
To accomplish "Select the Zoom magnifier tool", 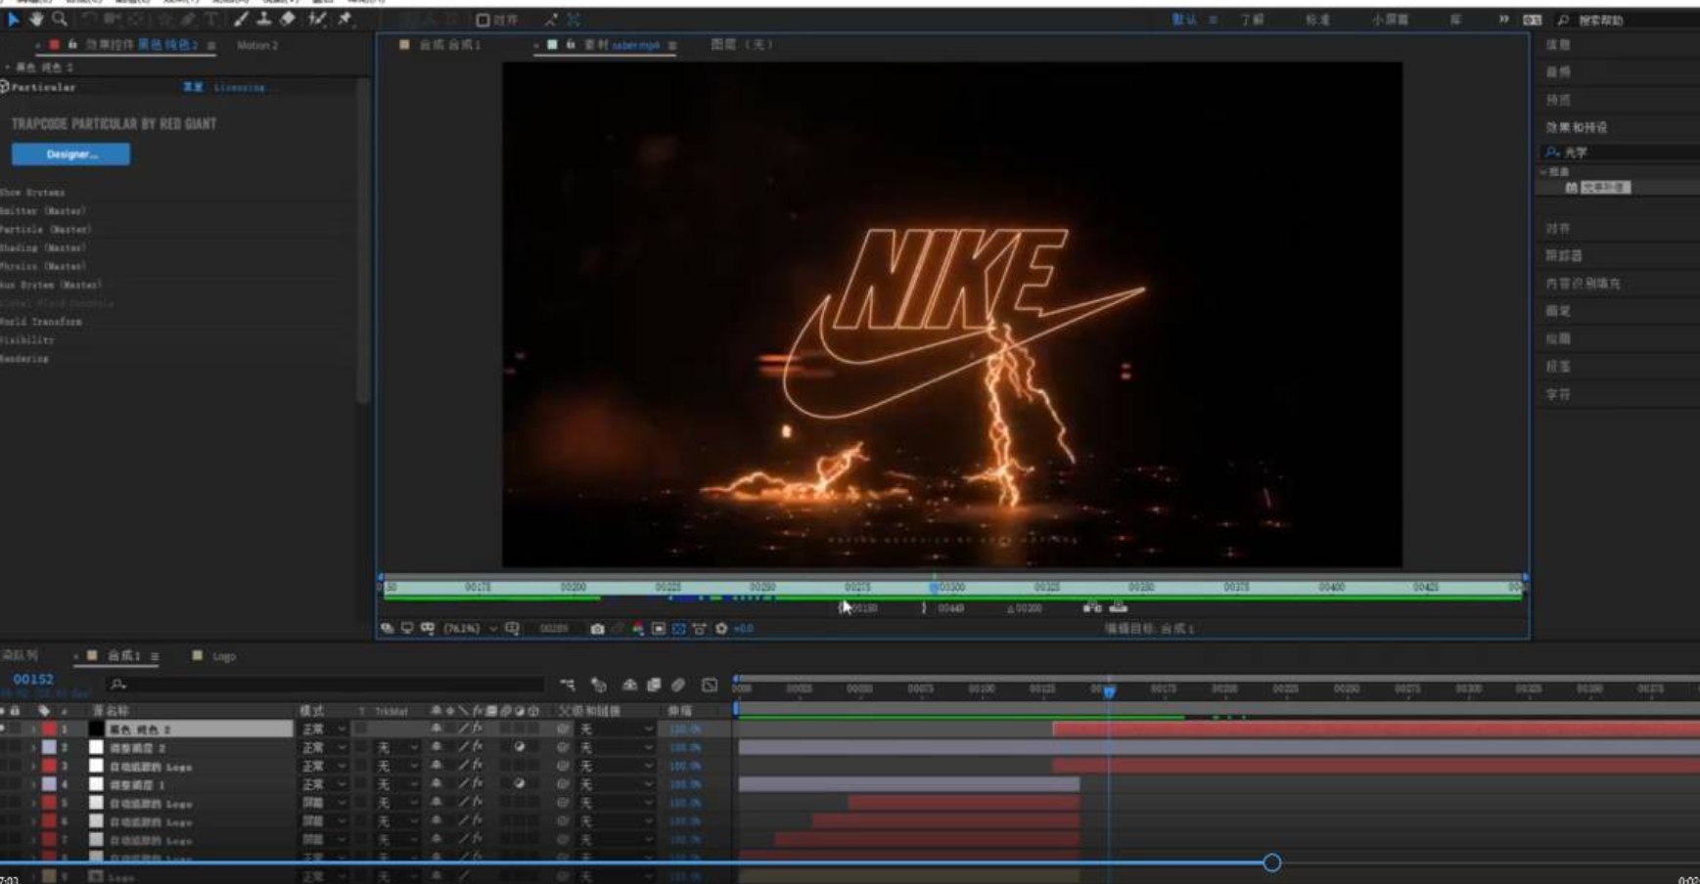I will [60, 19].
